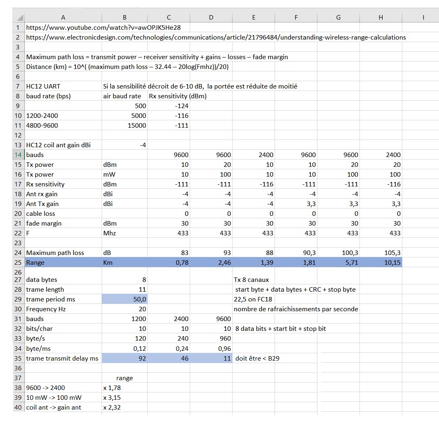Open the YouTube link in row 1
The height and width of the screenshot is (421, 439).
pos(103,28)
